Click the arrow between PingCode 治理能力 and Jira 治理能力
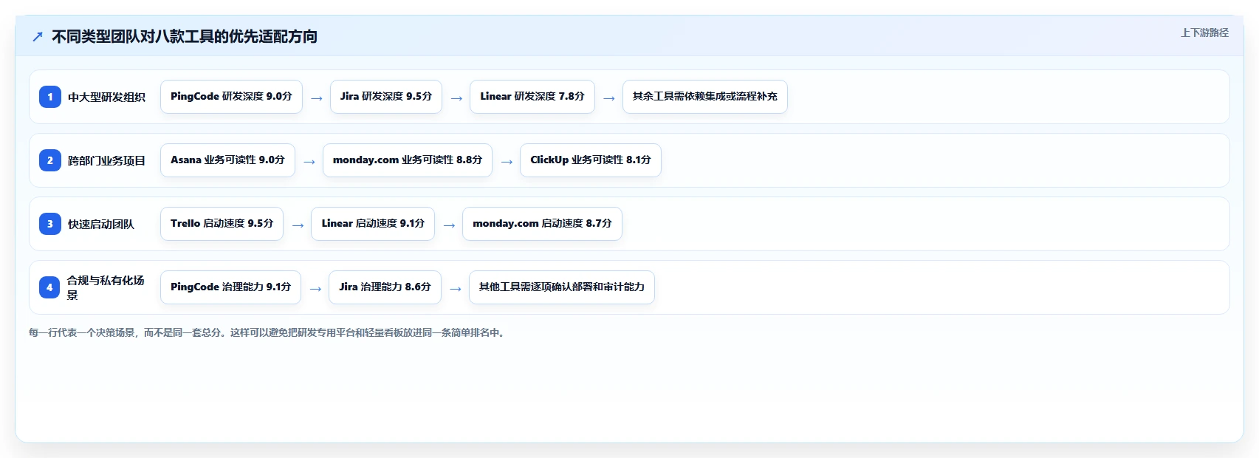The image size is (1259, 458). [315, 289]
